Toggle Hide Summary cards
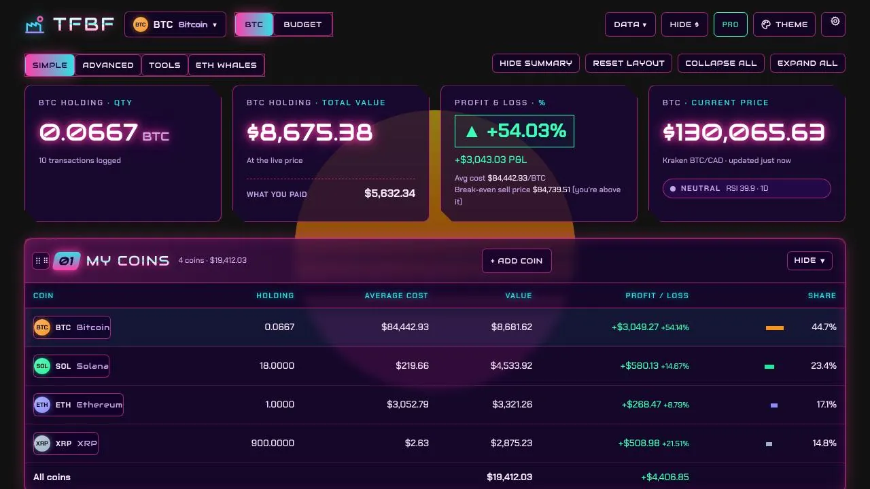Viewport: 870px width, 489px height. (x=536, y=63)
